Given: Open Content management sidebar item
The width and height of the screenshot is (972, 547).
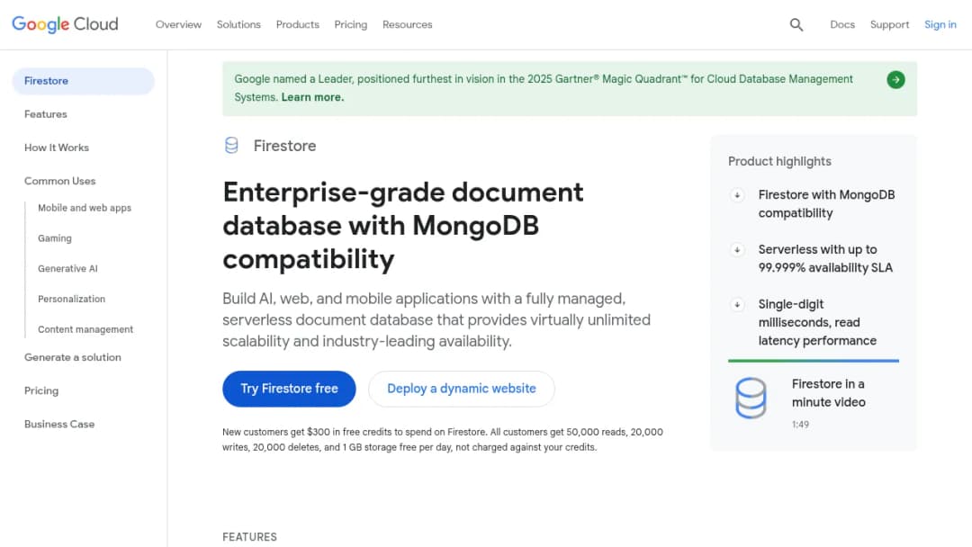Looking at the screenshot, I should tap(85, 329).
